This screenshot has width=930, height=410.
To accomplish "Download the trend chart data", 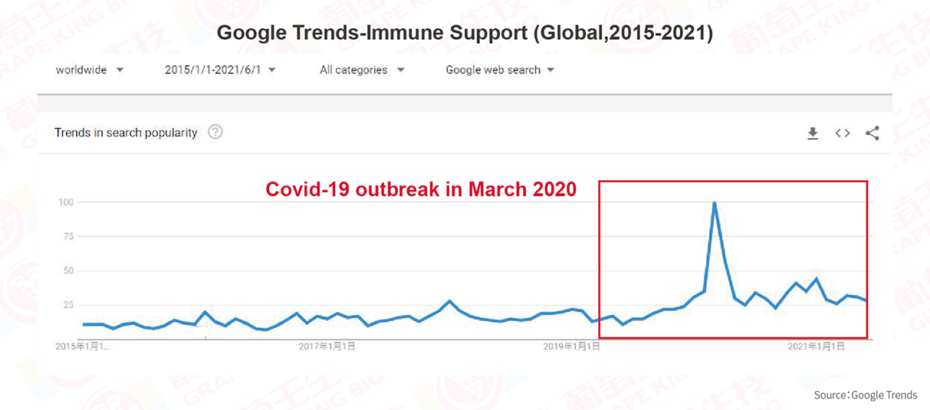I will click(x=813, y=133).
